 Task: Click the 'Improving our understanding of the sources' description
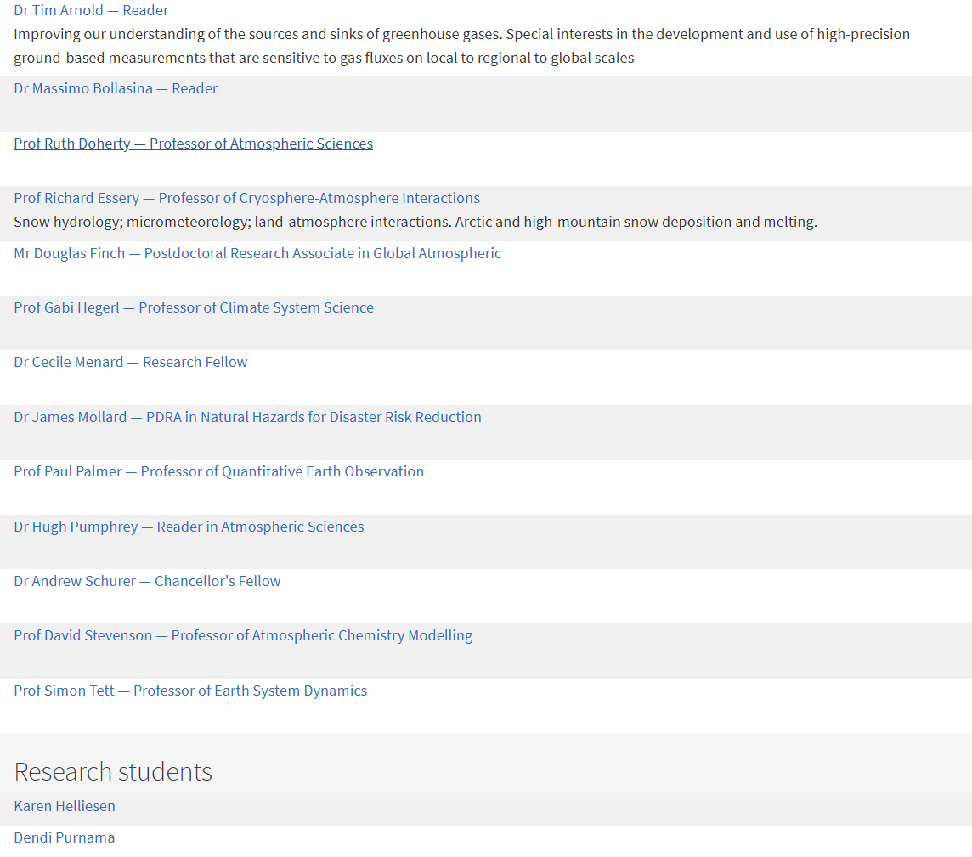pos(462,46)
